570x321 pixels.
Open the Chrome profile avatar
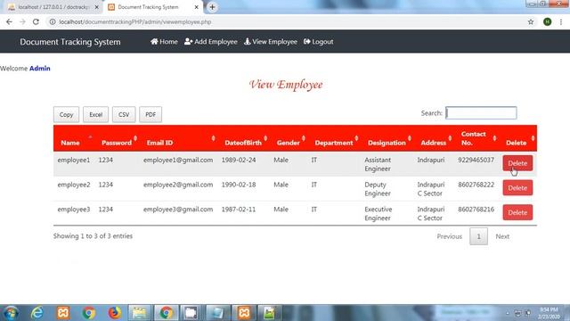click(x=547, y=21)
